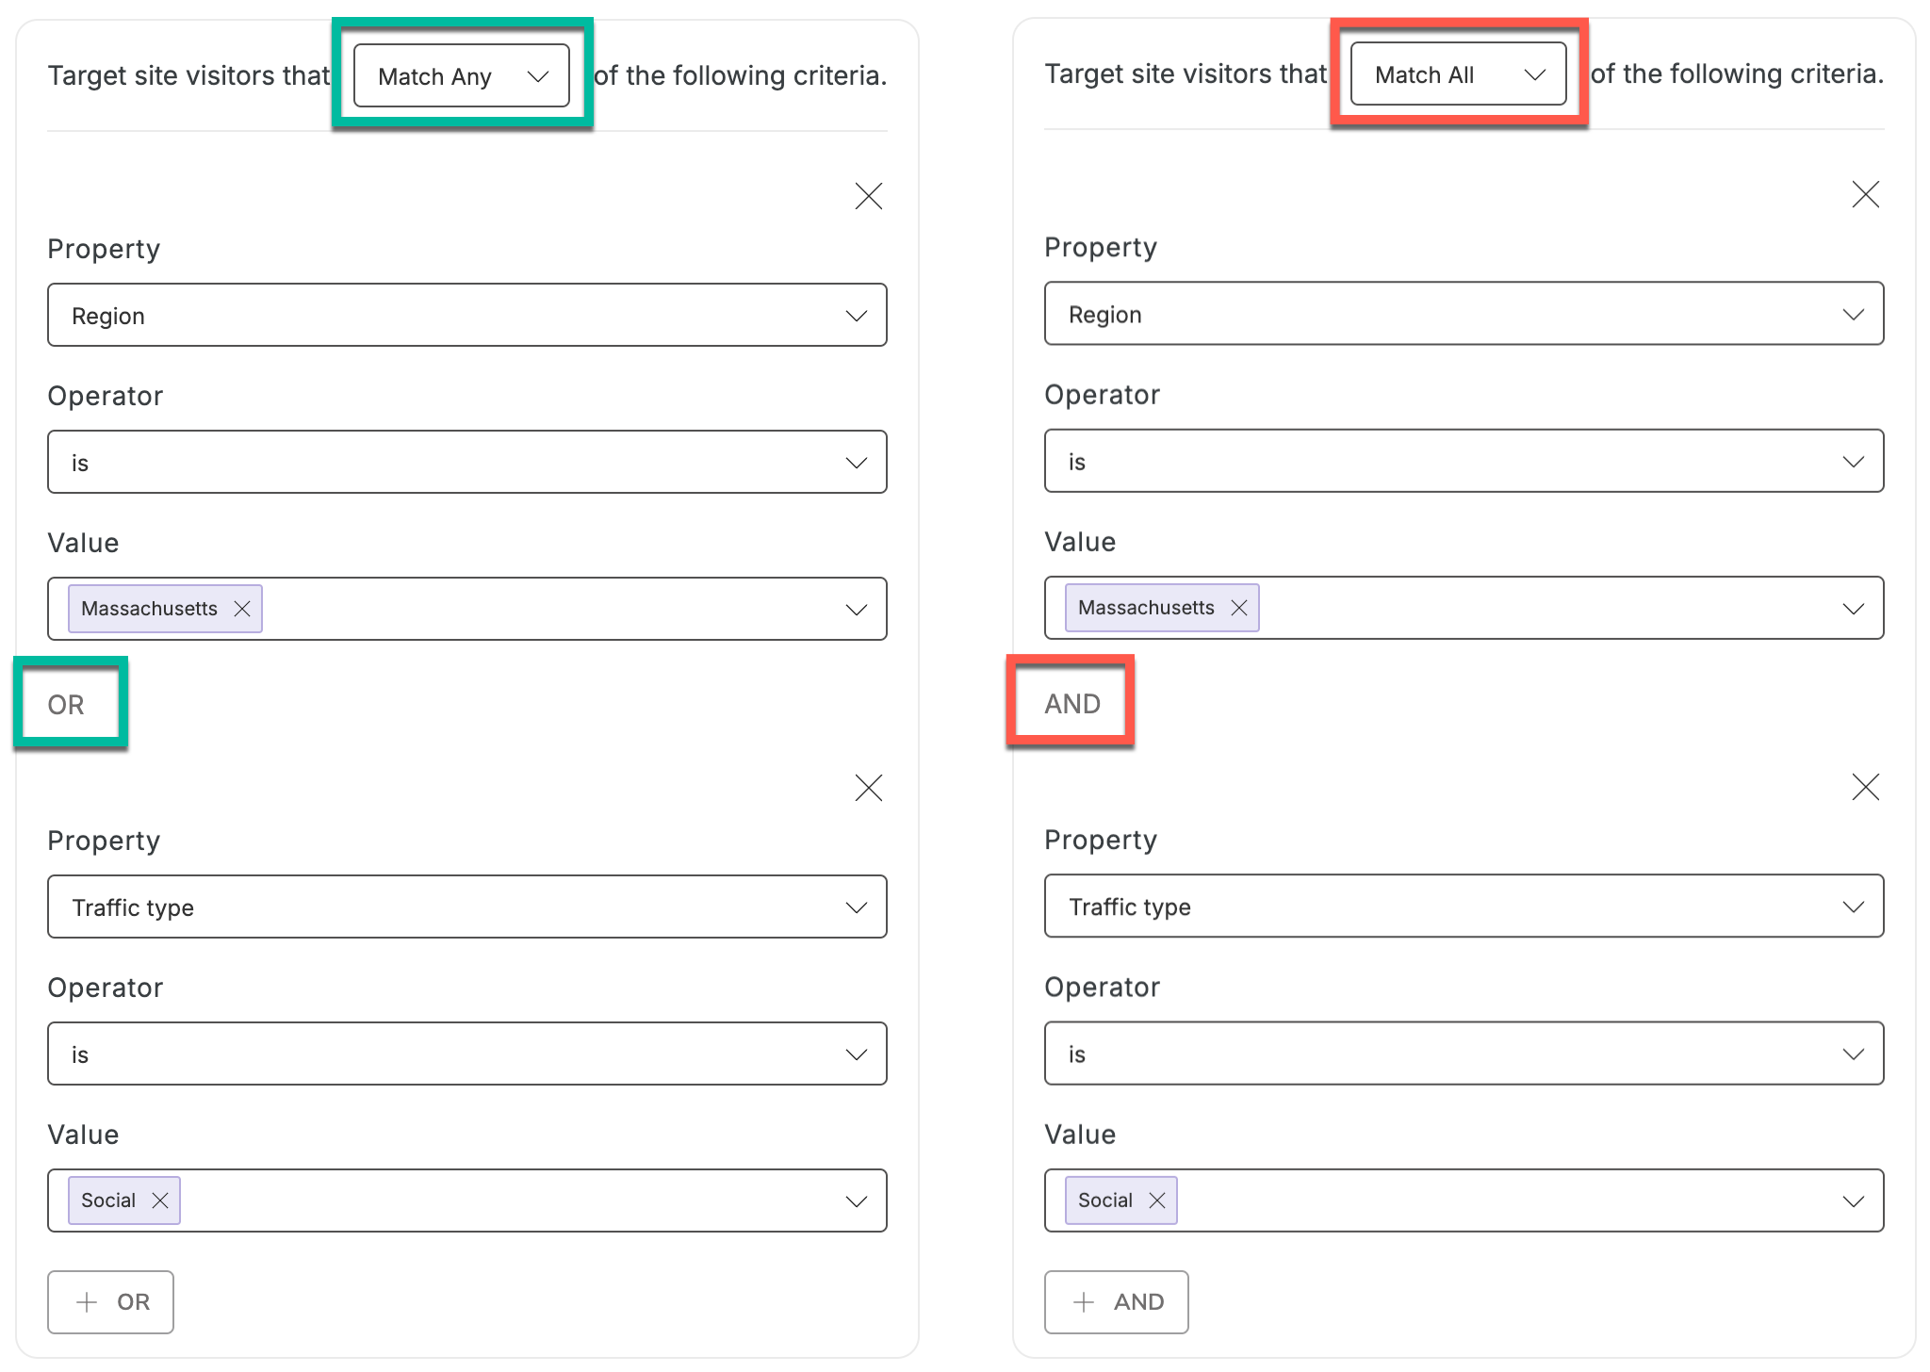Remove Massachusetts tag in Match Any panel
Viewport: 1930px width, 1372px height.
[x=242, y=609]
